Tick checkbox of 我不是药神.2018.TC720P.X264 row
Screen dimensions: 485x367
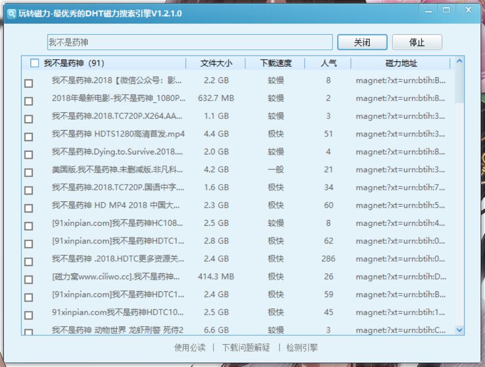point(29,119)
